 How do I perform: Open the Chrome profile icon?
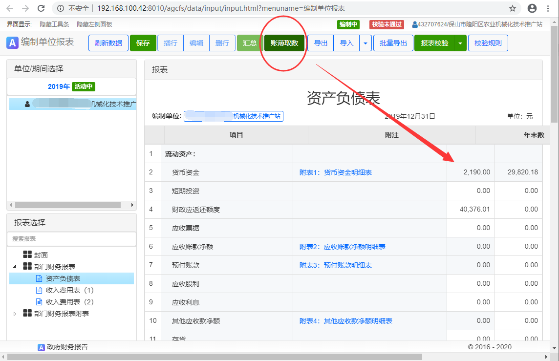coord(532,8)
